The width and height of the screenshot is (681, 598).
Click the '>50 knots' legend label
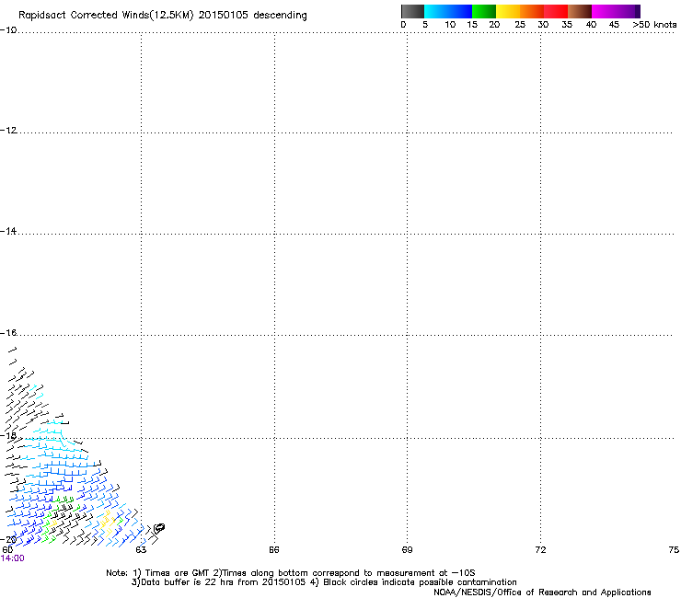click(654, 25)
